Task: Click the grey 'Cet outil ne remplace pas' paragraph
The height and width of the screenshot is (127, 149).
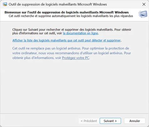Action: [x=72, y=53]
